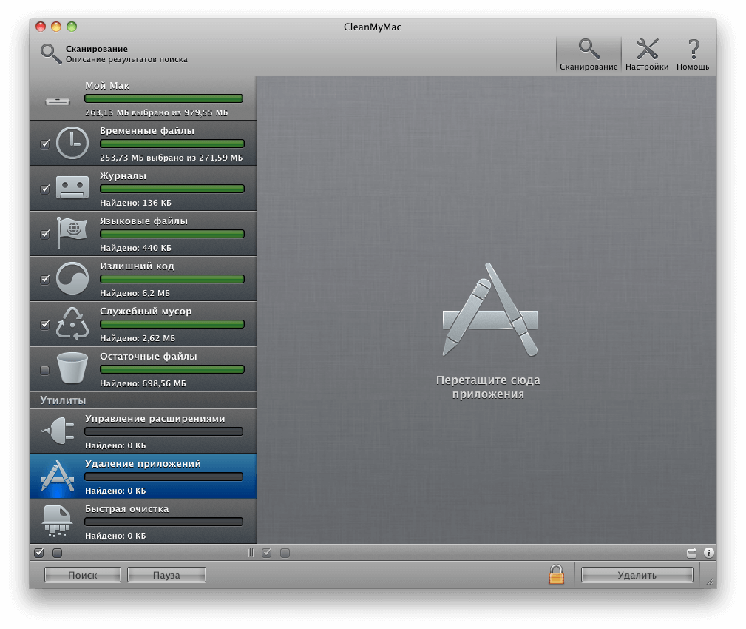Uncheck the Излишний код checkbox
This screenshot has width=746, height=629.
pos(45,279)
